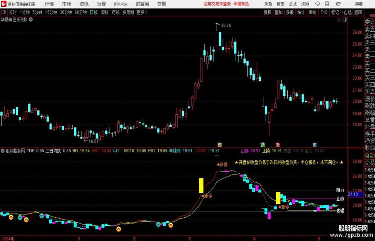The image size is (375, 241).
Task: Expand the 版面 menu
Action: pos(280,4)
